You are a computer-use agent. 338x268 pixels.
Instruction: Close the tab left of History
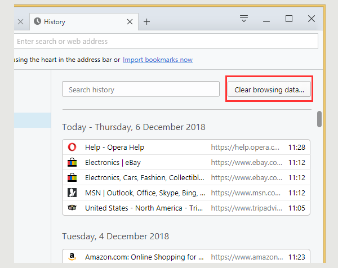pyautogui.click(x=21, y=22)
